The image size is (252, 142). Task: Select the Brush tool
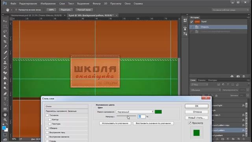click(x=5, y=57)
